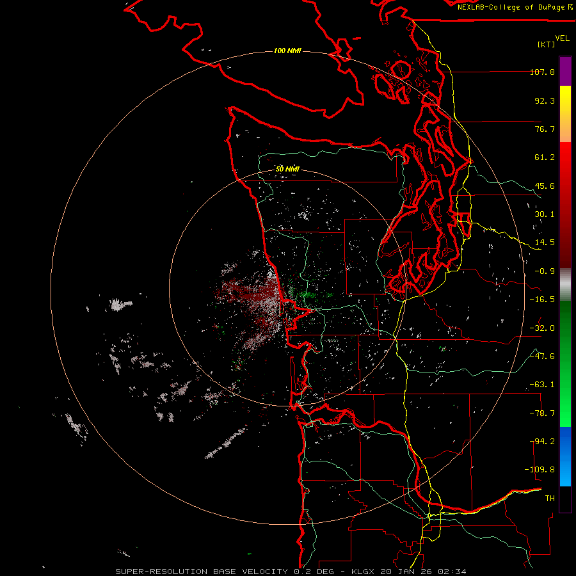Click the -47.6 legend value

click(x=542, y=356)
